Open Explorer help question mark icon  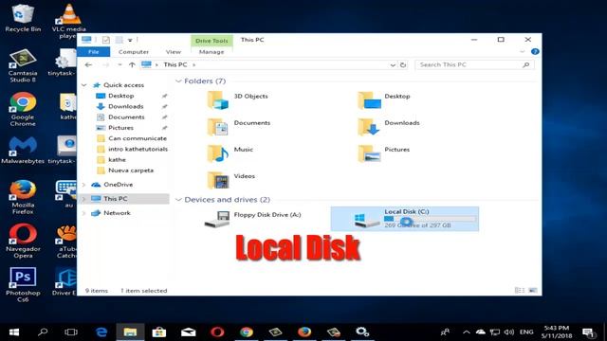[x=535, y=51]
